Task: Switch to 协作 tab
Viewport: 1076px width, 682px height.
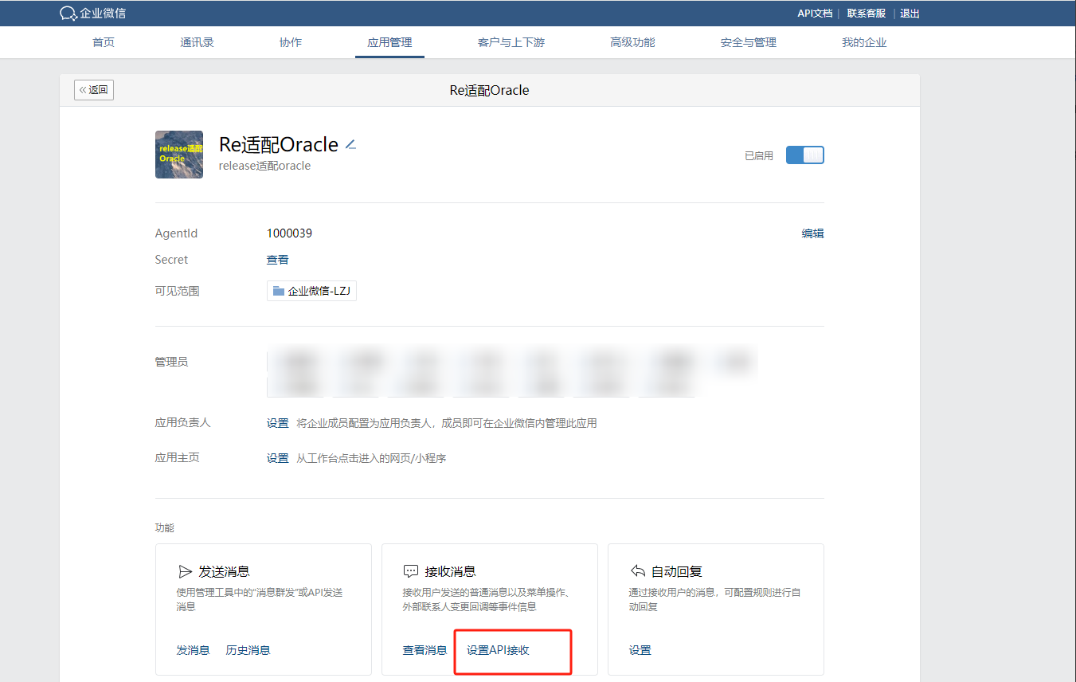Action: click(291, 42)
